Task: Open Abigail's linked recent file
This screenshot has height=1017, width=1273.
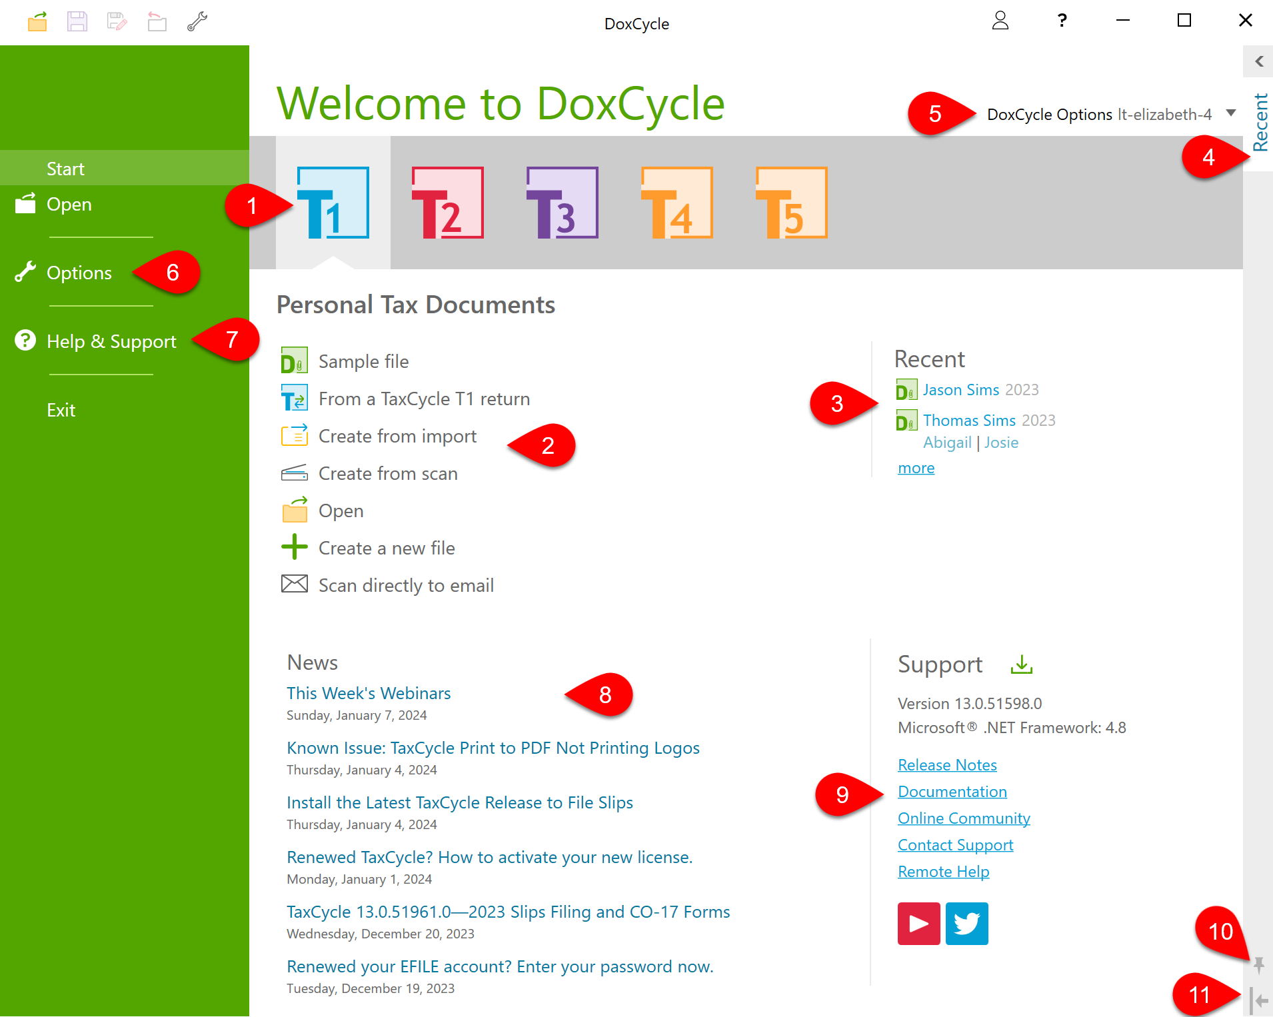Action: [x=947, y=443]
